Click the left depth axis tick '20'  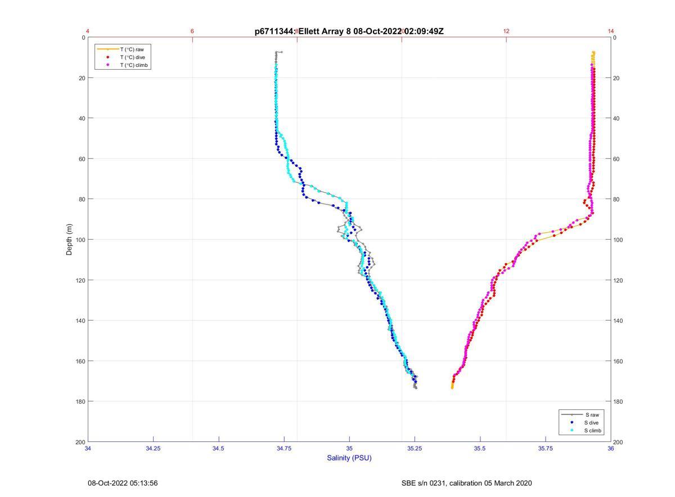tap(82, 78)
